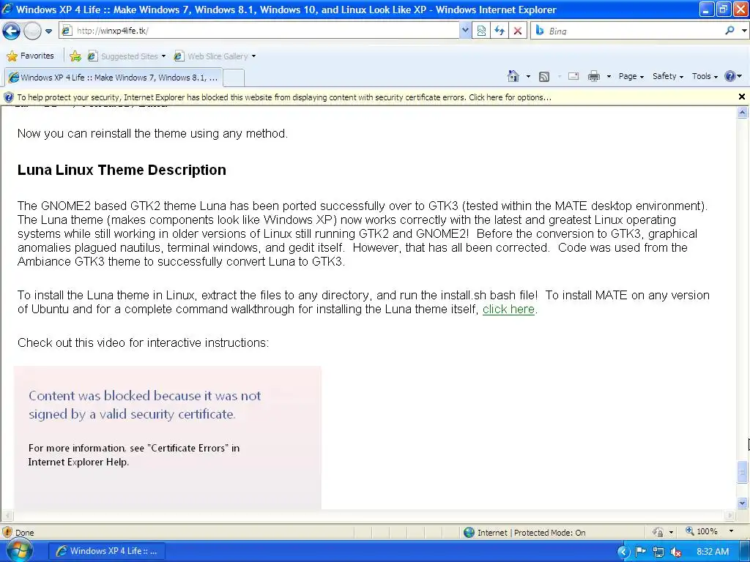Open the Windows Start button
Viewport: 750px width, 562px height.
pyautogui.click(x=19, y=550)
